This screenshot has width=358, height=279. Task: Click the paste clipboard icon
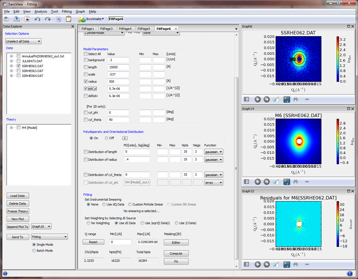(x=68, y=19)
